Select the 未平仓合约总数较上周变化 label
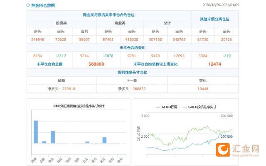 coord(155,64)
